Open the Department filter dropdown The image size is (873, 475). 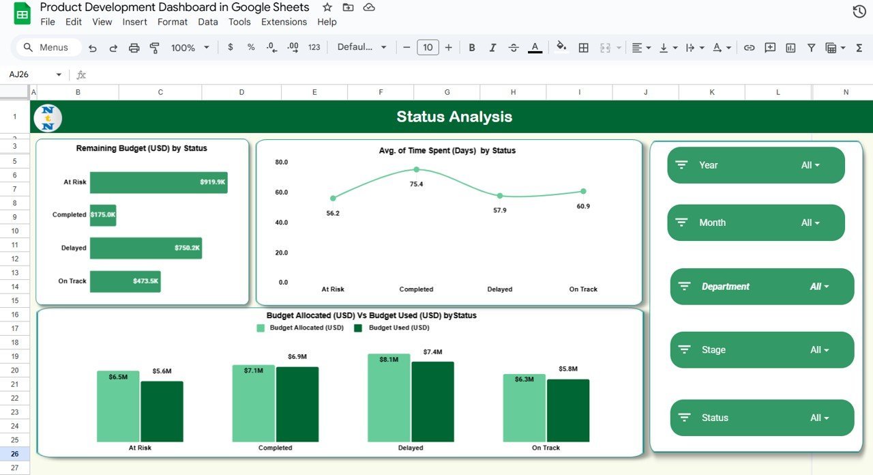click(819, 286)
